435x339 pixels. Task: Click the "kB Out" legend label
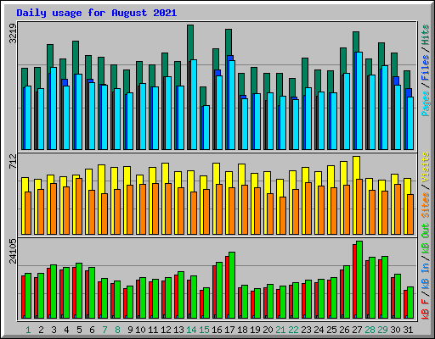point(426,239)
